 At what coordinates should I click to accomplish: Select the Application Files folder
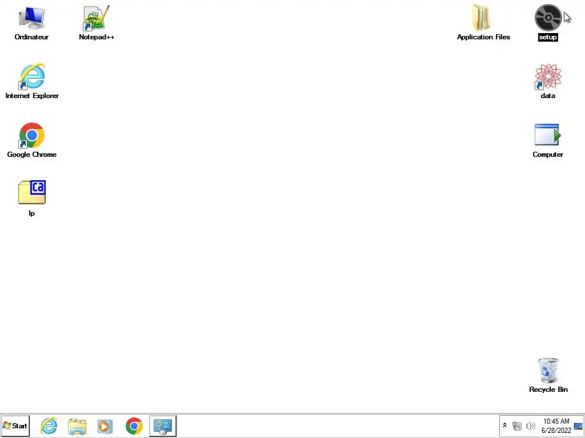point(481,18)
